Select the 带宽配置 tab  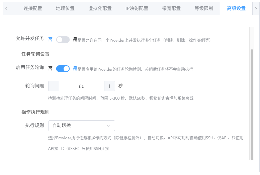pyautogui.click(x=171, y=9)
